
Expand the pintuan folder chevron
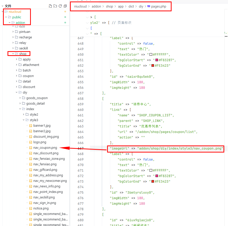pyautogui.click(x=13, y=32)
